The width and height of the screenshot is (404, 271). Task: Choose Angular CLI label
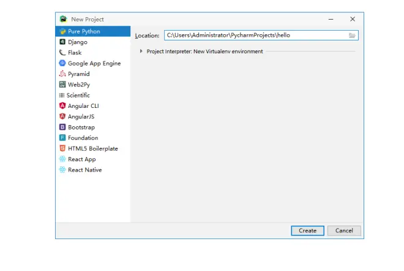[83, 106]
